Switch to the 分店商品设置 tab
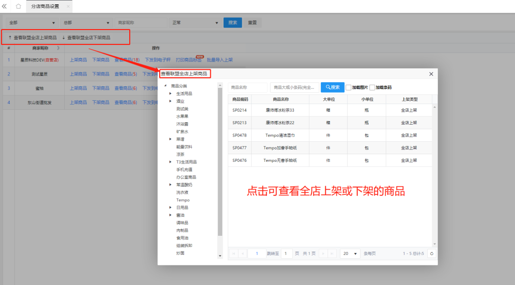515x285 pixels. click(x=45, y=7)
